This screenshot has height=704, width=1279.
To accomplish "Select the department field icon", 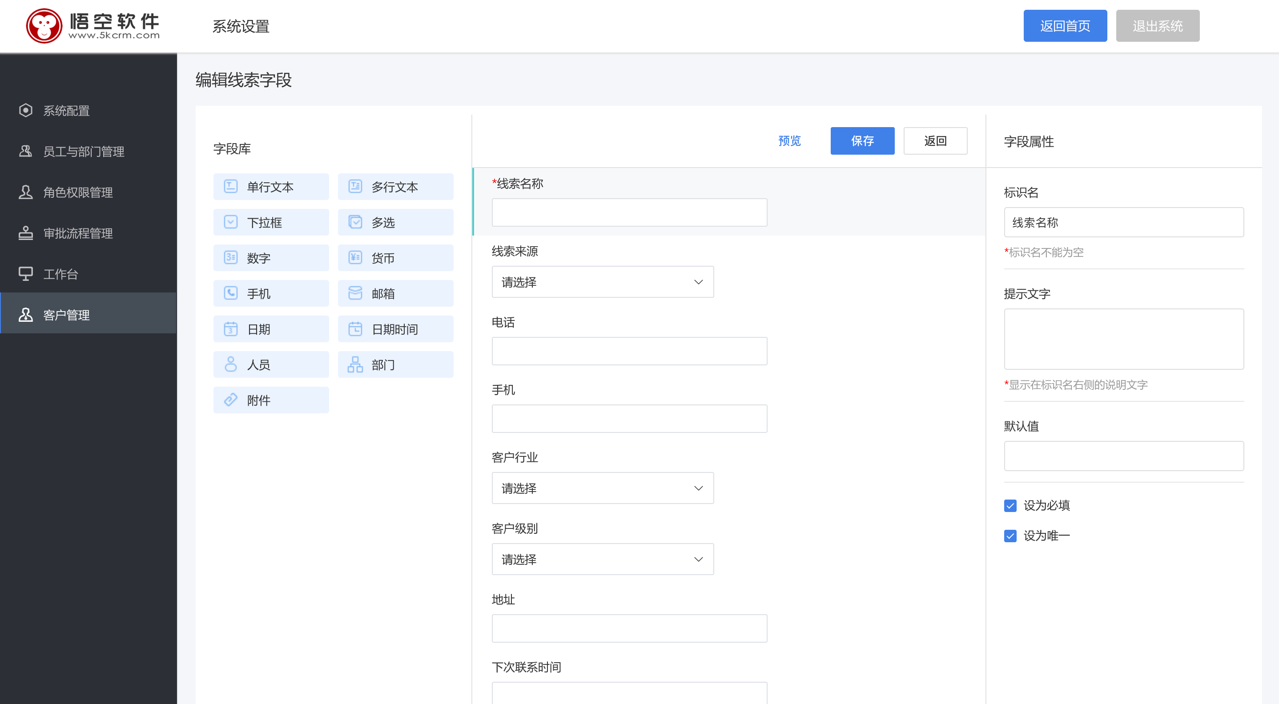I will point(355,364).
